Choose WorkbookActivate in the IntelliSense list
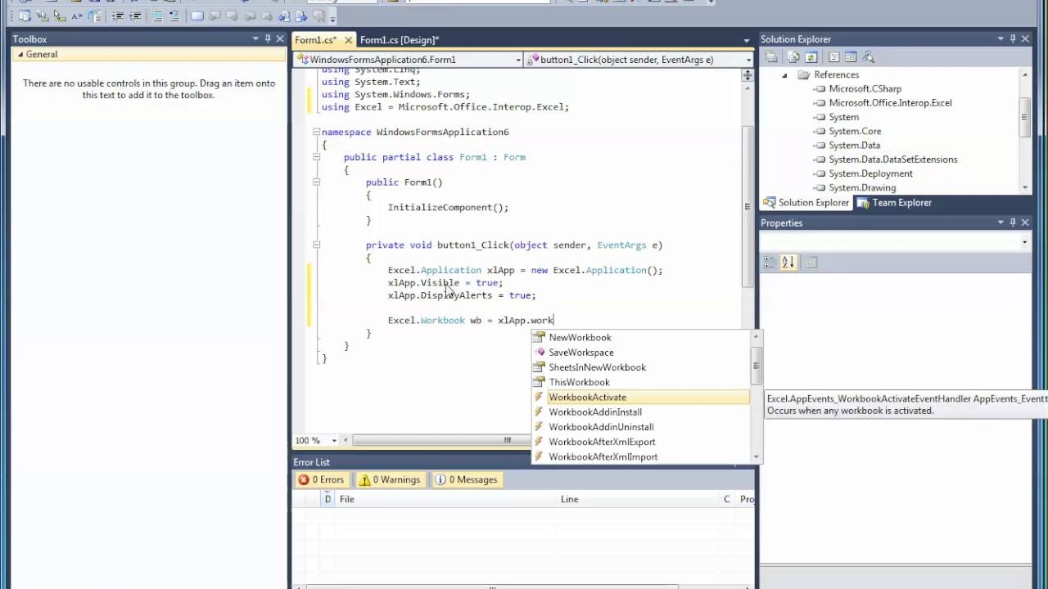The image size is (1048, 589). [x=639, y=398]
